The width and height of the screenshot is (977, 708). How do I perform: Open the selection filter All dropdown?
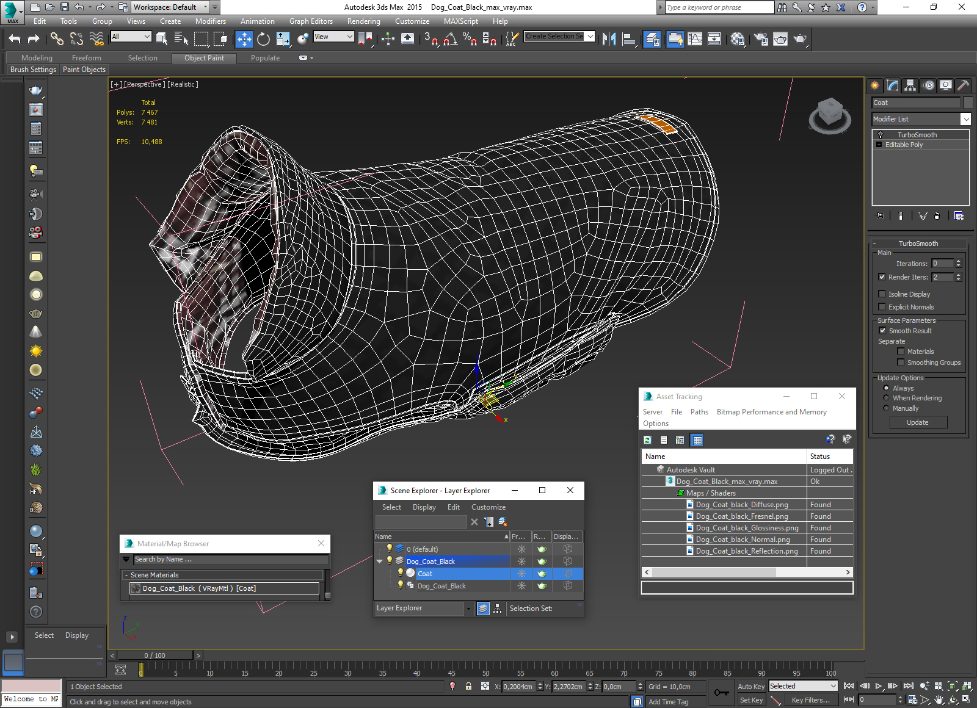[x=131, y=37]
